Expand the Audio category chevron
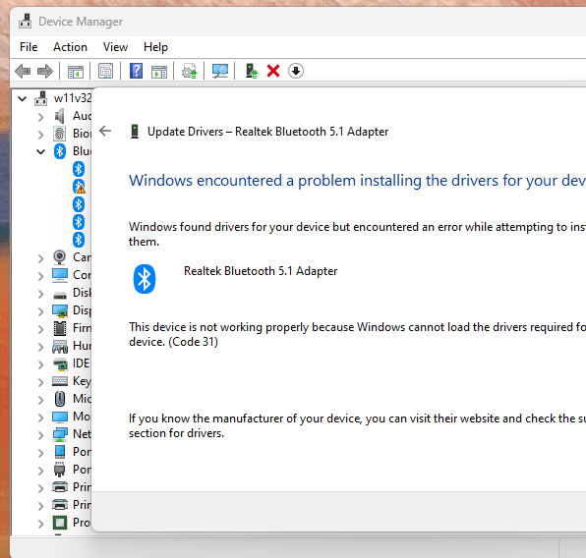 [x=40, y=117]
